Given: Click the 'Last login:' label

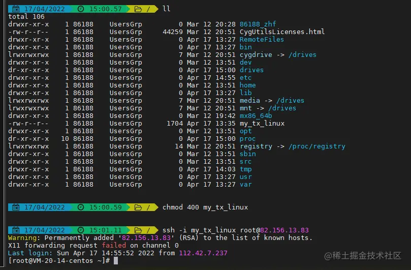Looking at the screenshot, I should 30,253.
